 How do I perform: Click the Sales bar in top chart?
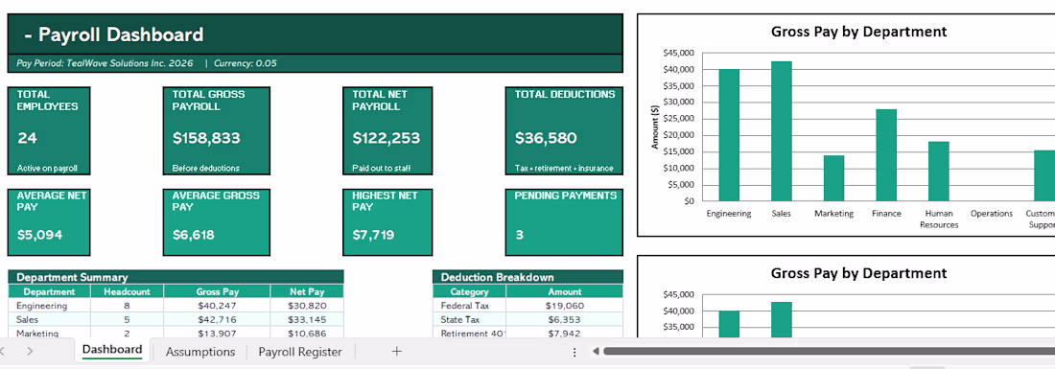(781, 131)
